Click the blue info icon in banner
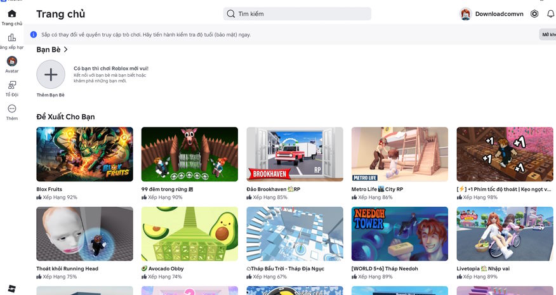This screenshot has width=556, height=295. click(34, 34)
